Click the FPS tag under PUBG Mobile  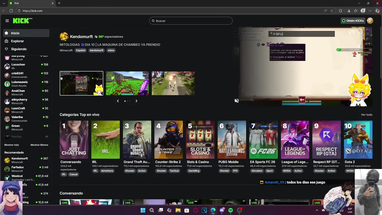pos(235,171)
